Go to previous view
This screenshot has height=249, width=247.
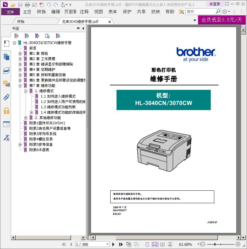click(129, 244)
